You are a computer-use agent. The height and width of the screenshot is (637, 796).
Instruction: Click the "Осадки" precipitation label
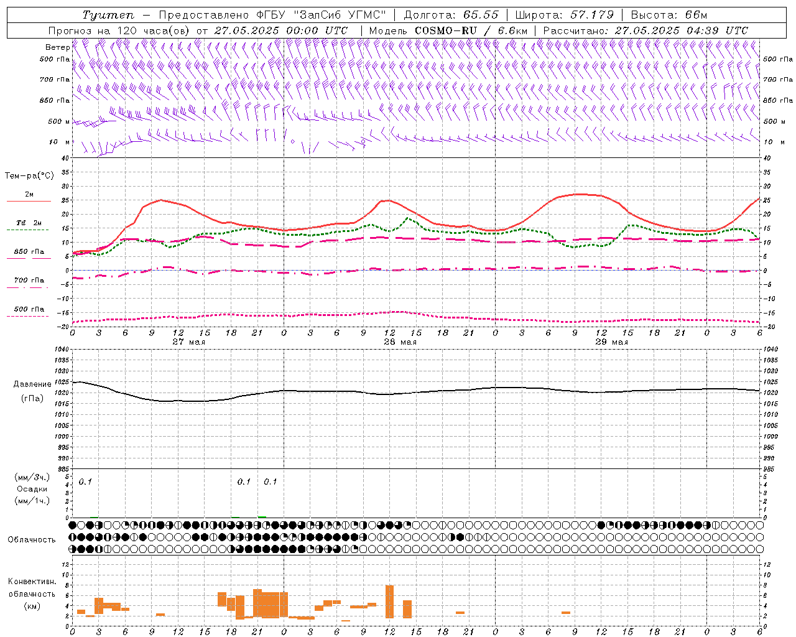coord(32,489)
